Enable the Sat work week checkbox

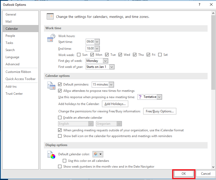tap(160, 55)
